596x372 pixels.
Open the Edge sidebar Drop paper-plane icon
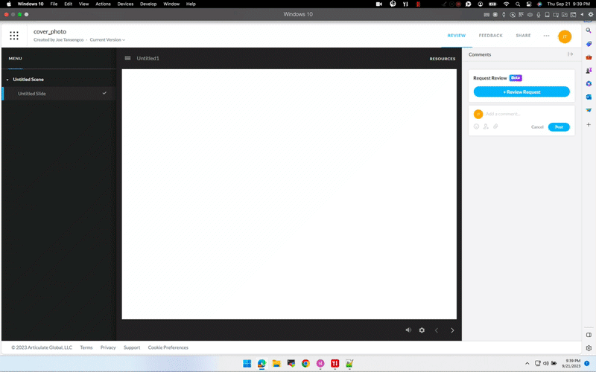point(589,110)
